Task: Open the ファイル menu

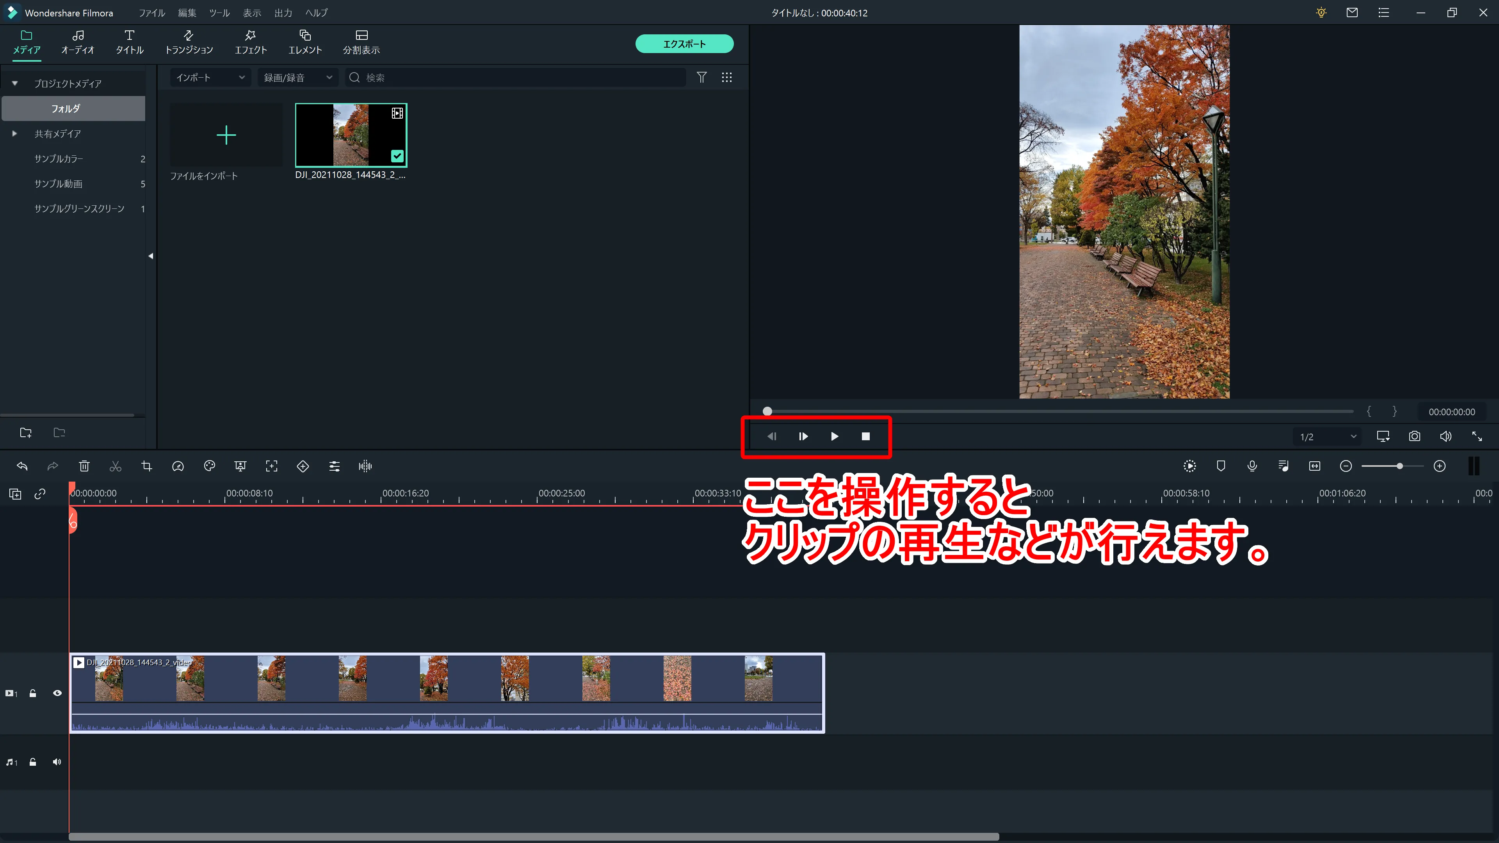Action: coord(152,13)
